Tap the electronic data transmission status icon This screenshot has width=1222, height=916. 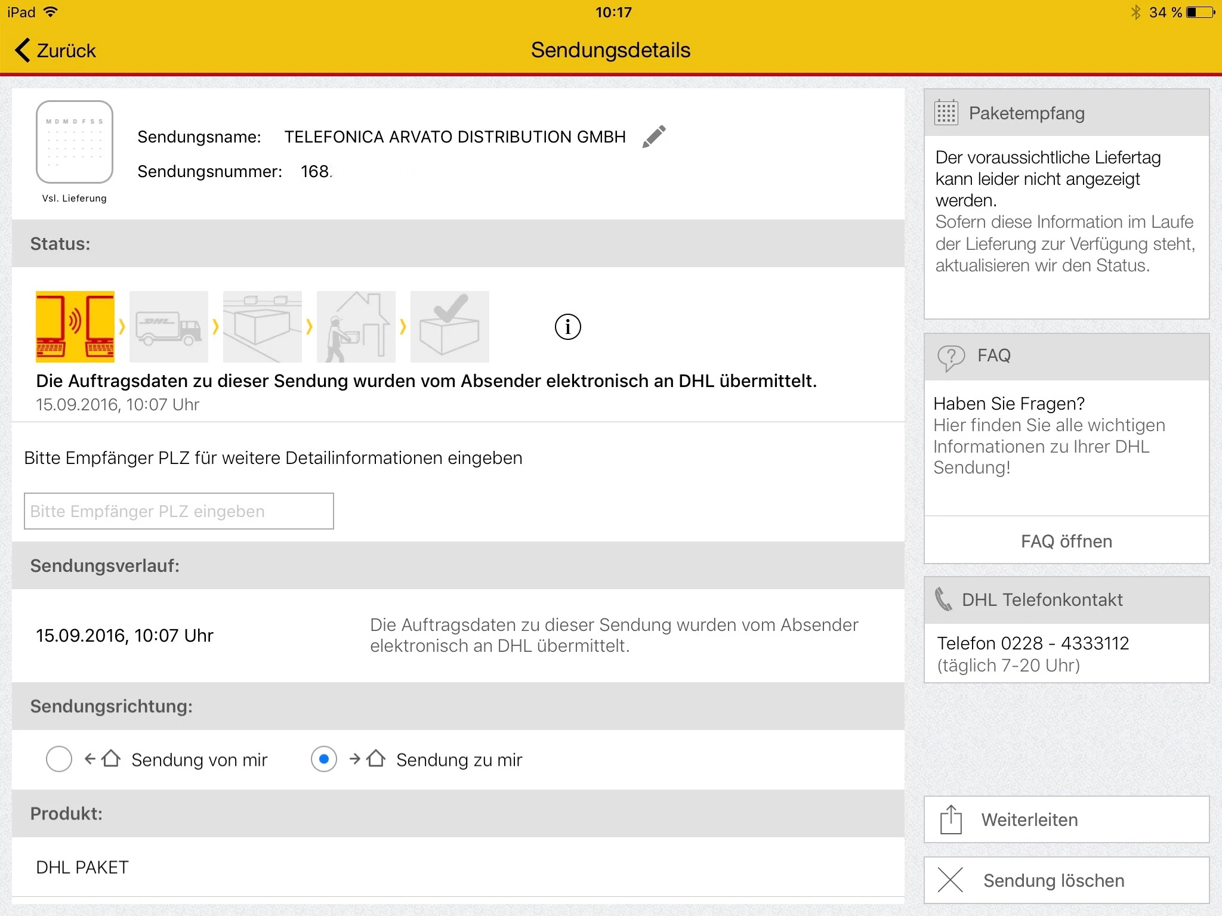[x=75, y=327]
